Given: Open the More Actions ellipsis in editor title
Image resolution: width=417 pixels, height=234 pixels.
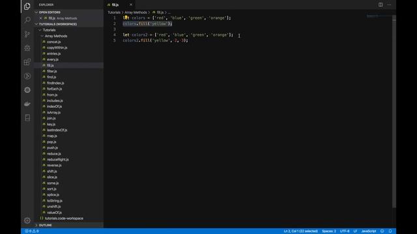Looking at the screenshot, I should pos(389,5).
